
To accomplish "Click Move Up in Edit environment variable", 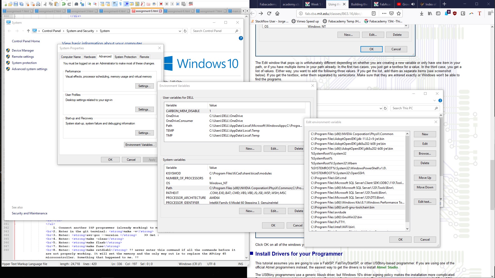I will click(425, 178).
